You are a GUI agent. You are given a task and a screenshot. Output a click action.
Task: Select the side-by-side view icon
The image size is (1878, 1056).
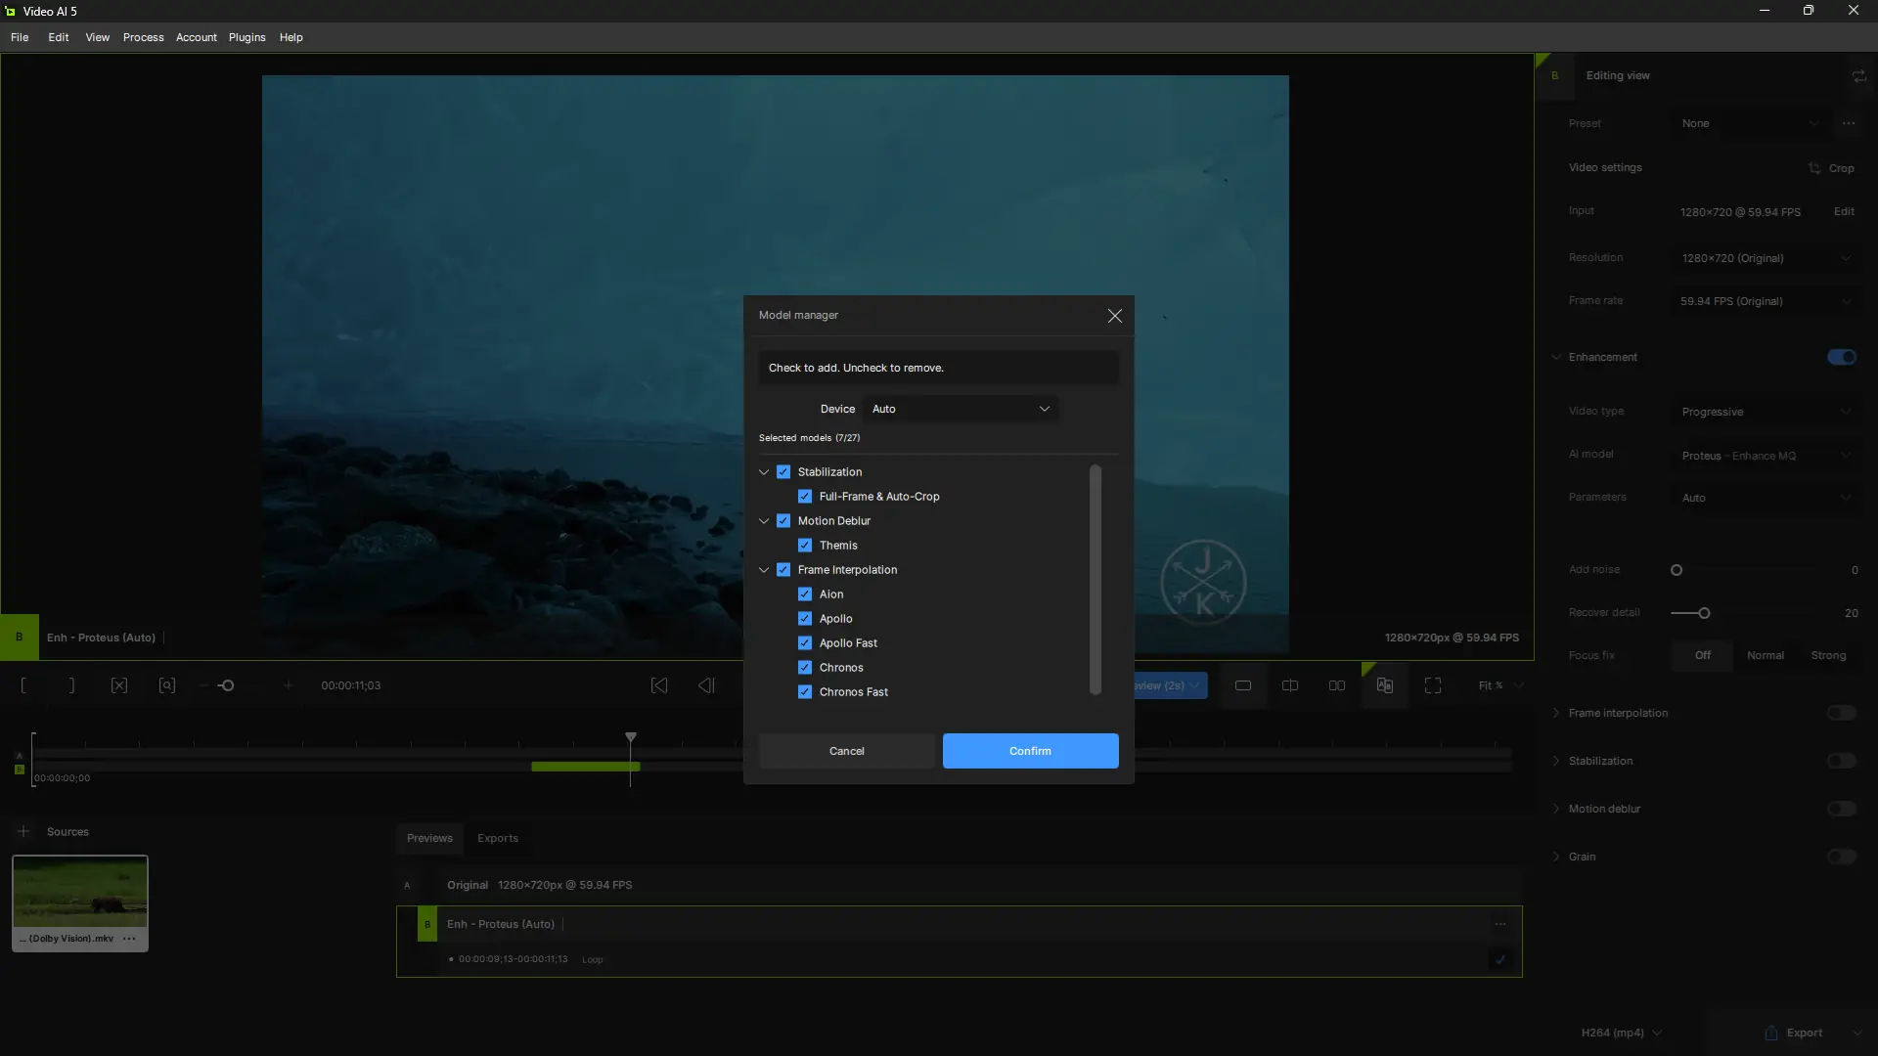tap(1337, 685)
